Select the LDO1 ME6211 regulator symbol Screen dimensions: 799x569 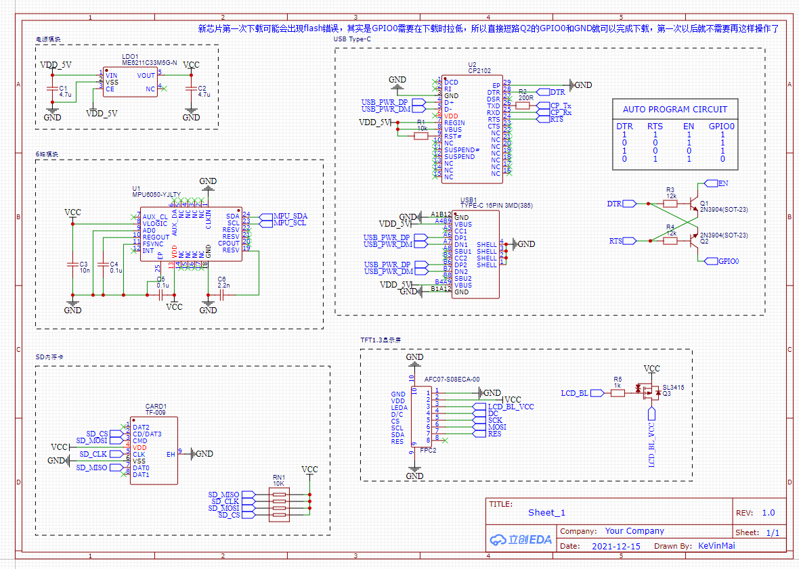point(129,82)
